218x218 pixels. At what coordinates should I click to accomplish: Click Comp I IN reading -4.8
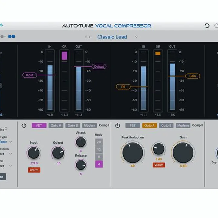tap(50, 115)
